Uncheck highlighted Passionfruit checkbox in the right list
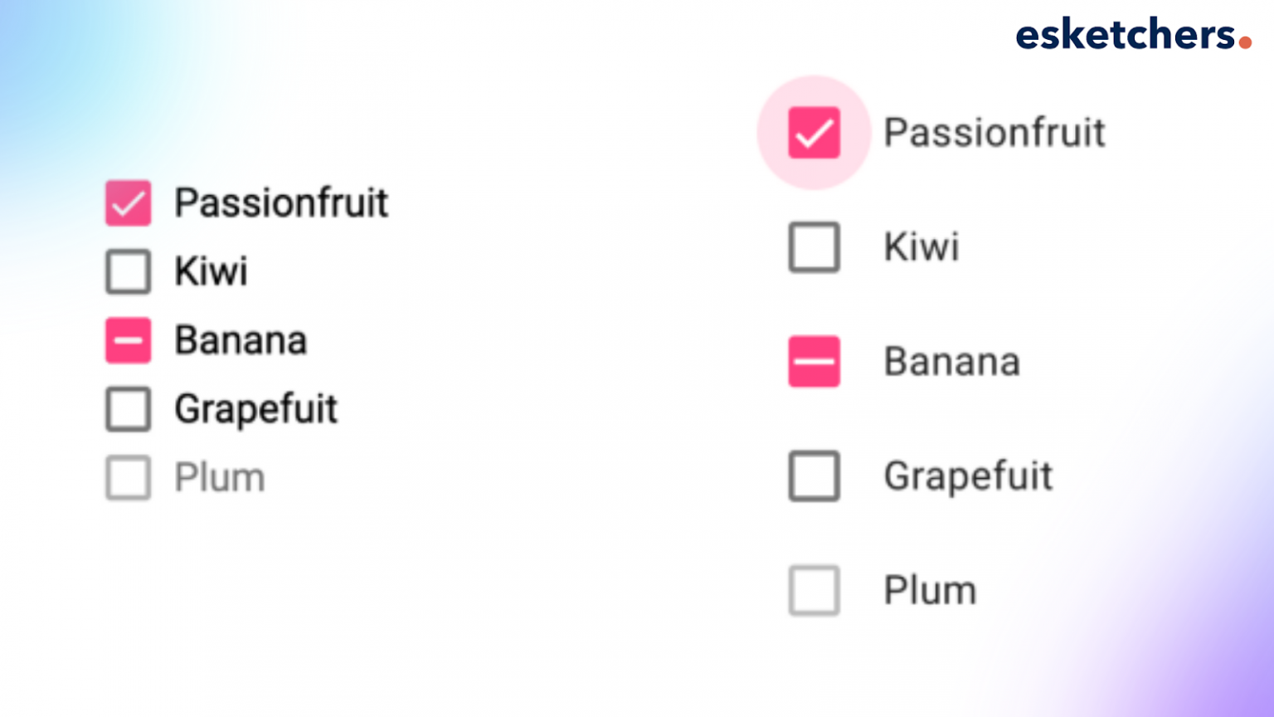1274x717 pixels. [814, 133]
